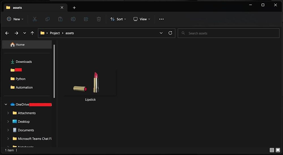
Task: Click the Rename icon in toolbar
Action: 73,19
